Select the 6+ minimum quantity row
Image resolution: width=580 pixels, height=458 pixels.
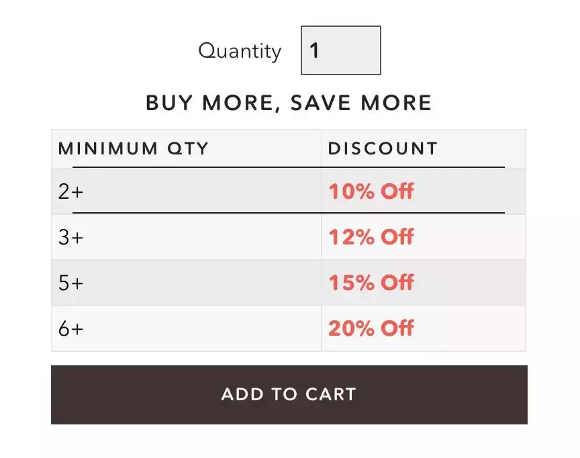(x=289, y=328)
